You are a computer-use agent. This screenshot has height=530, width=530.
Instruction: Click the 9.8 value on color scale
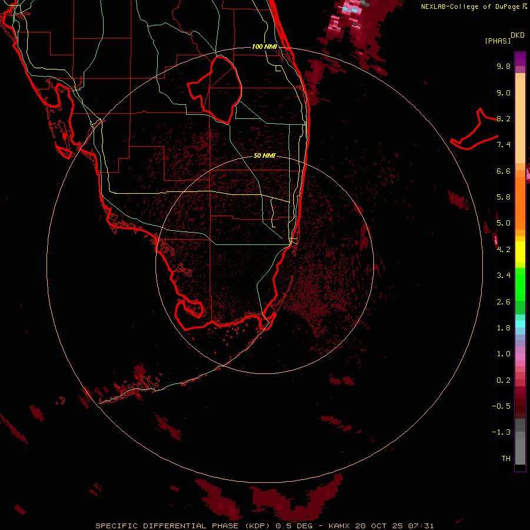pos(503,66)
